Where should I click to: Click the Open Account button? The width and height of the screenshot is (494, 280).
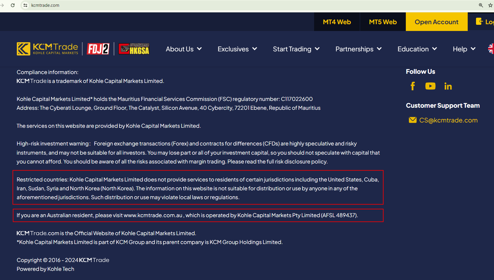pyautogui.click(x=436, y=22)
